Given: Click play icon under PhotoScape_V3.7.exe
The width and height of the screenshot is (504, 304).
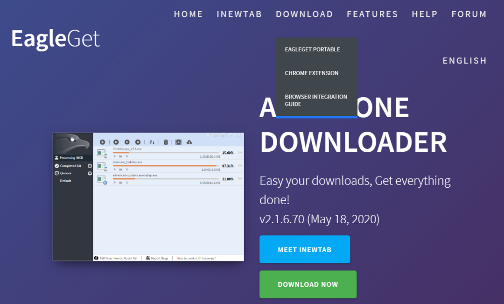Looking at the screenshot, I should coord(115,156).
